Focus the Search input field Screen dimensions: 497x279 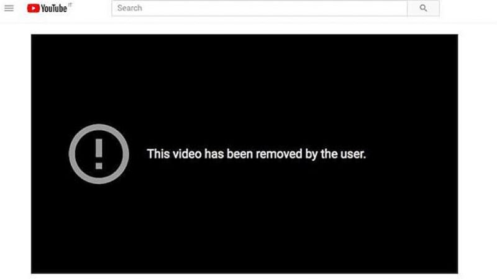[260, 8]
